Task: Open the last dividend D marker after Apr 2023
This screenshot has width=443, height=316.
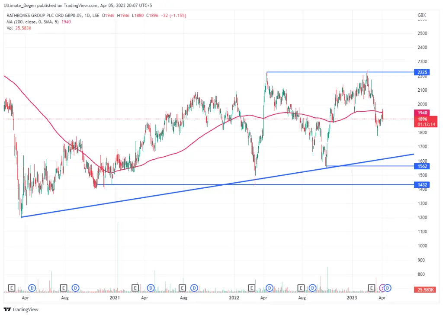Action: (x=388, y=288)
